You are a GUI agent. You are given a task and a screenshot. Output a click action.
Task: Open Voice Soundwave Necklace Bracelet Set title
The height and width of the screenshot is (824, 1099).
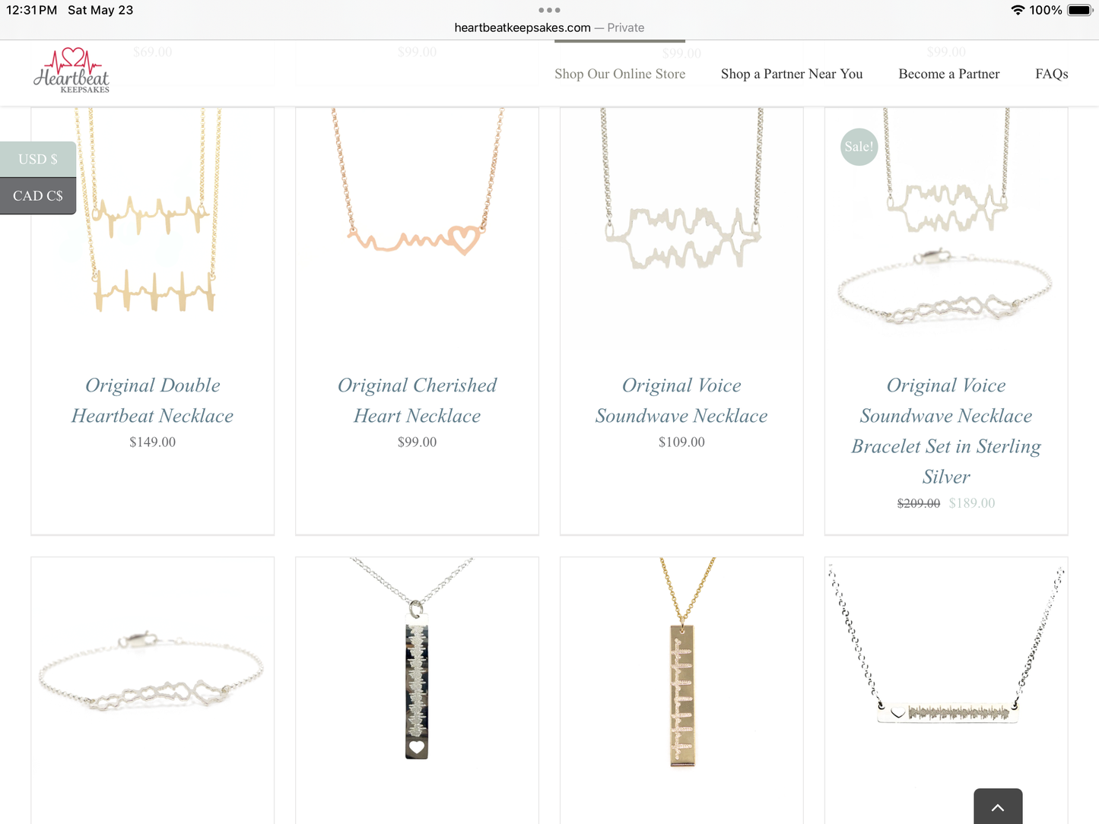point(946,431)
